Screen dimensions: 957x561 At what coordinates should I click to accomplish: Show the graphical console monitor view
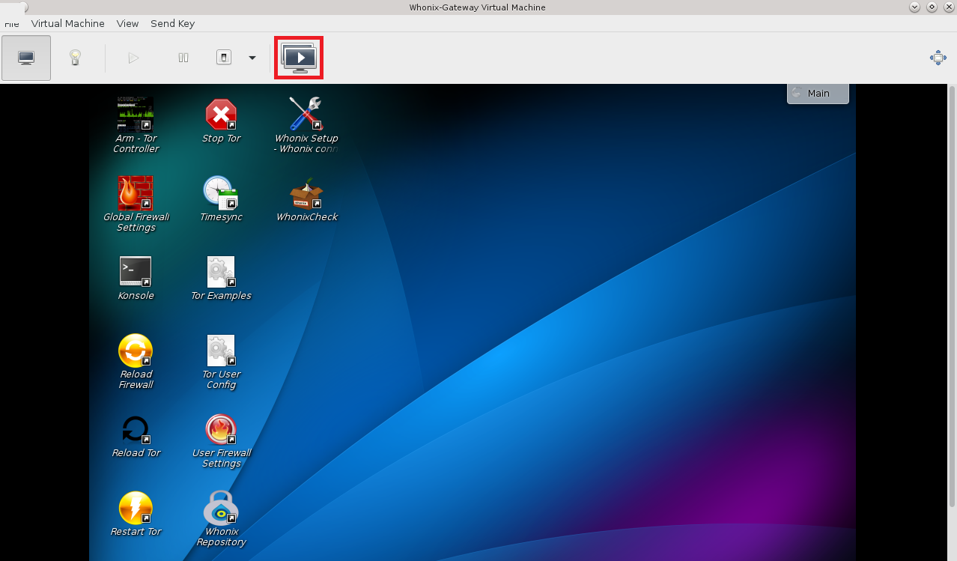[26, 58]
